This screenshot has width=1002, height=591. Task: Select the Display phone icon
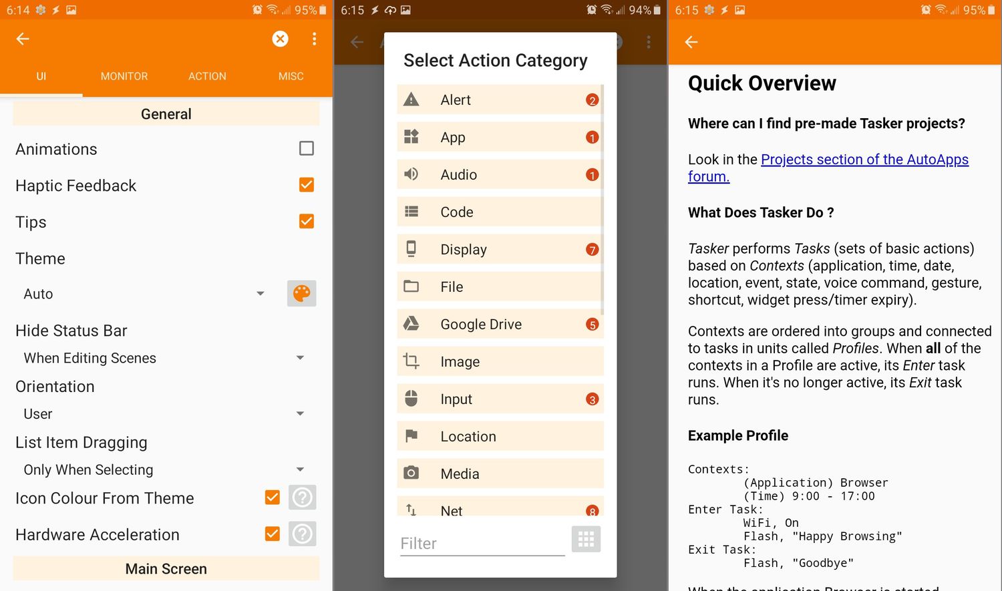coord(411,249)
